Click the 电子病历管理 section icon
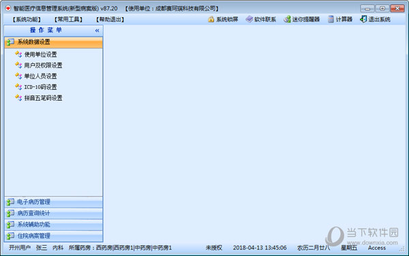The width and height of the screenshot is (409, 256). tap(10, 202)
